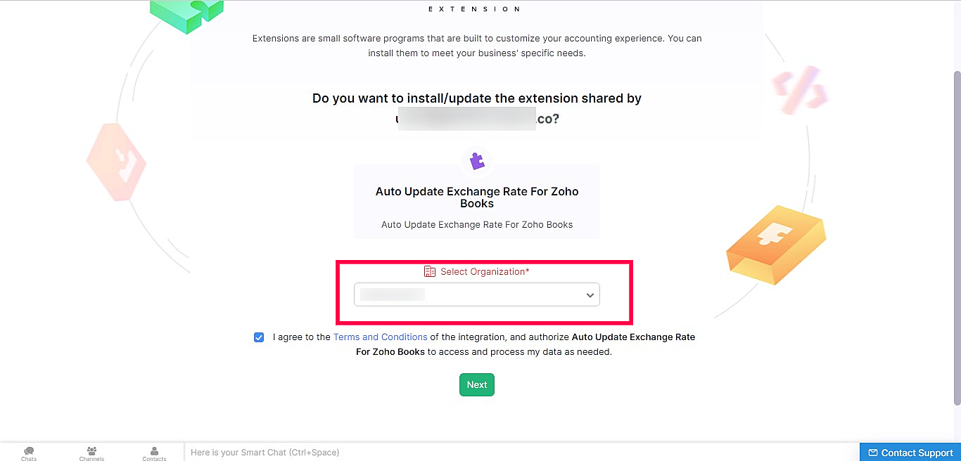Open the Chats icon in bottom bar

click(29, 453)
